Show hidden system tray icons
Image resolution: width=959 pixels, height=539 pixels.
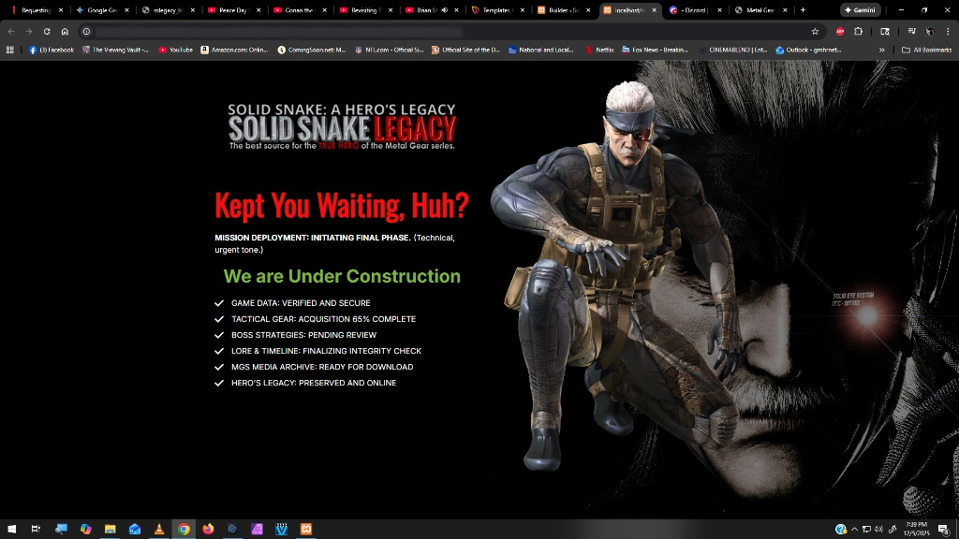pos(854,530)
